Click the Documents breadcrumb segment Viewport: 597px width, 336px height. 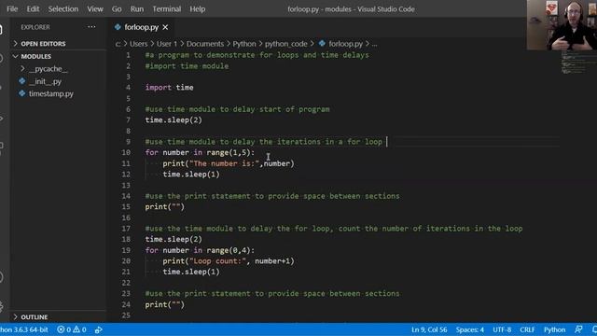(x=205, y=44)
